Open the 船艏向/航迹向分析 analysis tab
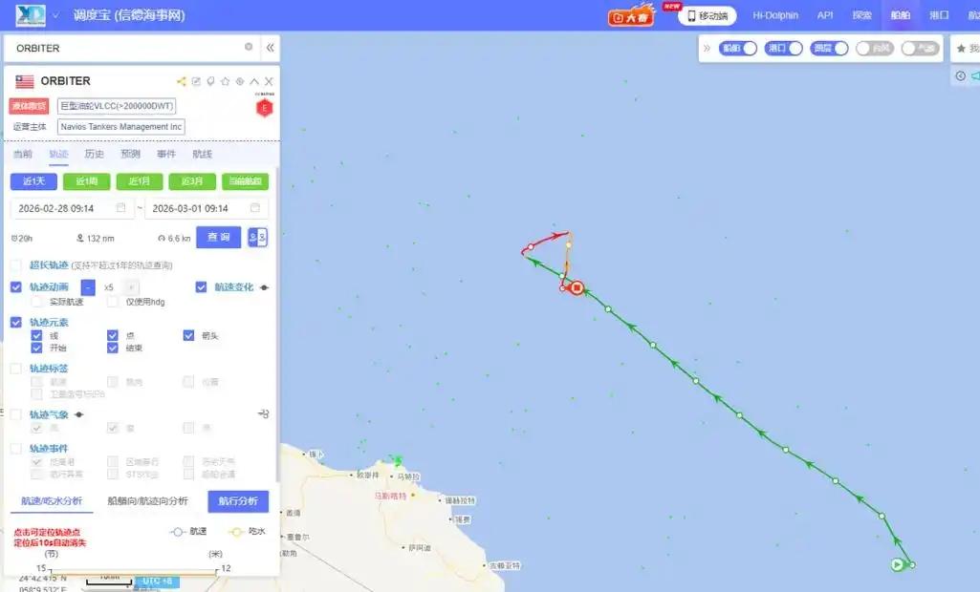This screenshot has height=592, width=980. tap(147, 501)
